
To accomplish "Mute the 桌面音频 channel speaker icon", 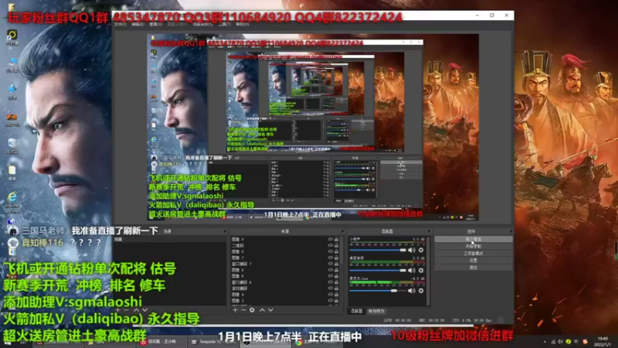I will coord(412,270).
